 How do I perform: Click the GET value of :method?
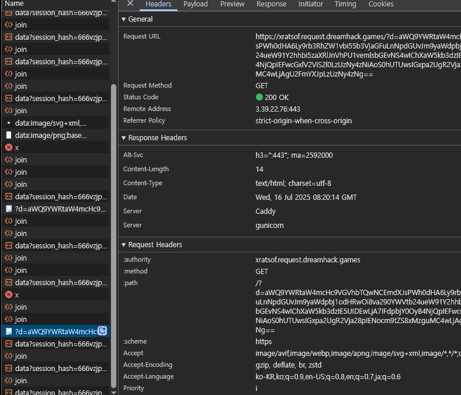tap(262, 272)
